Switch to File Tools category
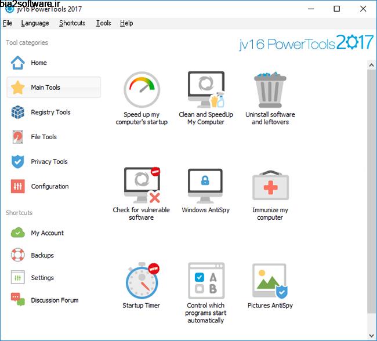The image size is (377, 341). [x=43, y=137]
